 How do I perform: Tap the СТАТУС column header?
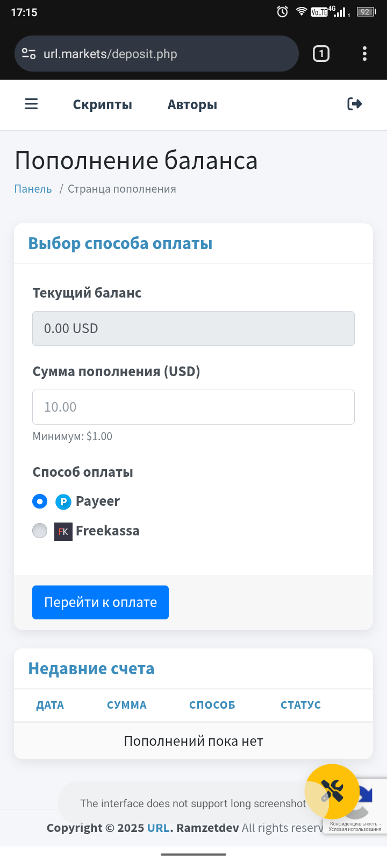(x=300, y=705)
